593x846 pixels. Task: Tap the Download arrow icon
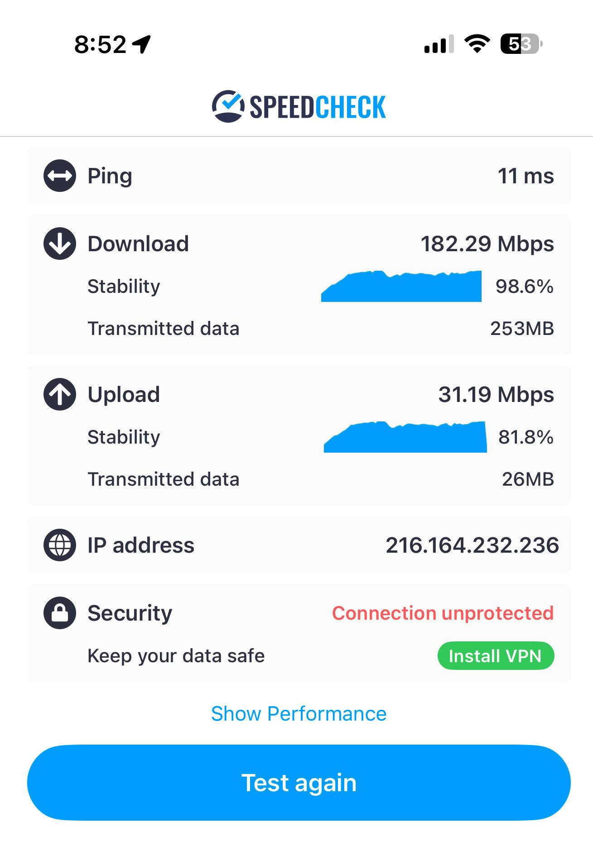coord(60,244)
